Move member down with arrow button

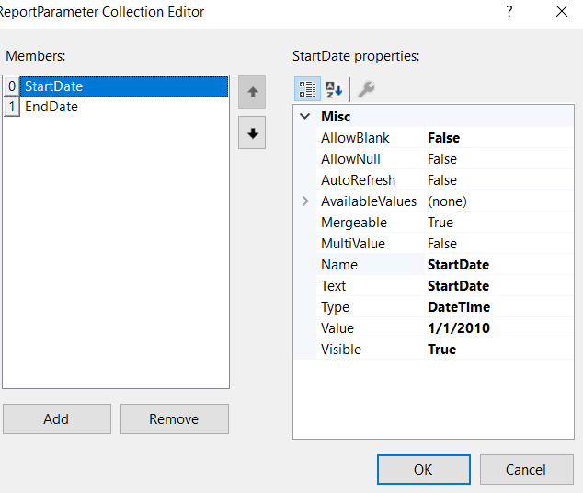pyautogui.click(x=252, y=132)
